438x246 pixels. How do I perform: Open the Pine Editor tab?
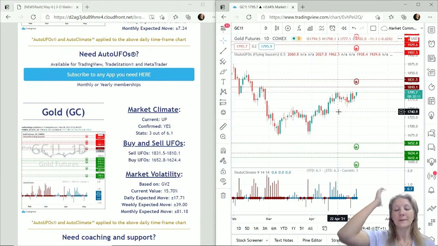click(x=312, y=240)
